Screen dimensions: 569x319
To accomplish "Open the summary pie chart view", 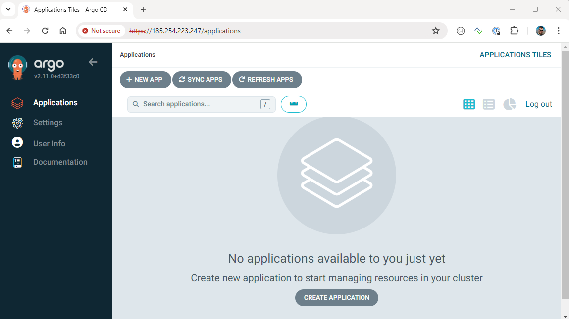I will [x=509, y=104].
